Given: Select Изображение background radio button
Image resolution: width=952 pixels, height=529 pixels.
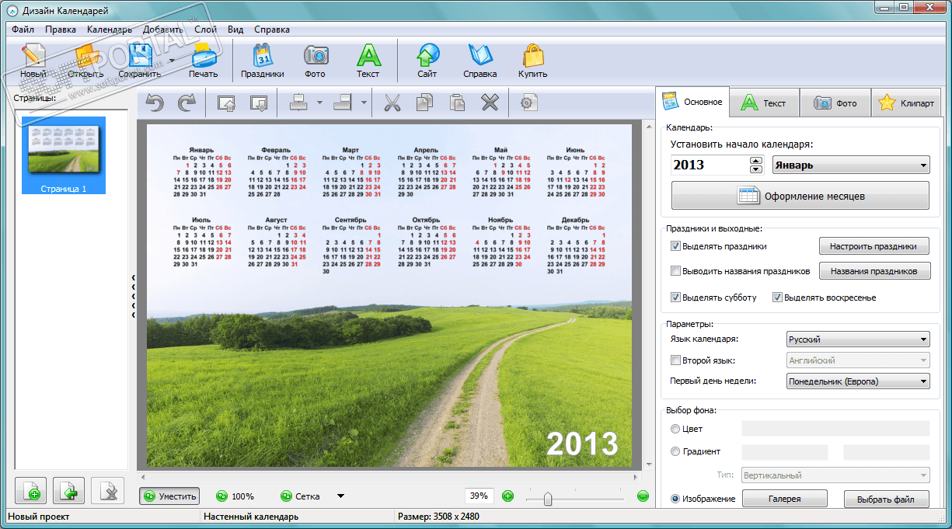Looking at the screenshot, I should pyautogui.click(x=675, y=499).
